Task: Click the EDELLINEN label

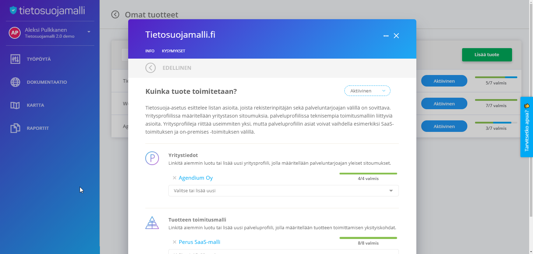Action: [x=177, y=68]
